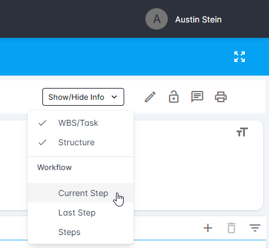Click the unlock padlock icon
Image resolution: width=269 pixels, height=248 pixels.
click(x=174, y=97)
